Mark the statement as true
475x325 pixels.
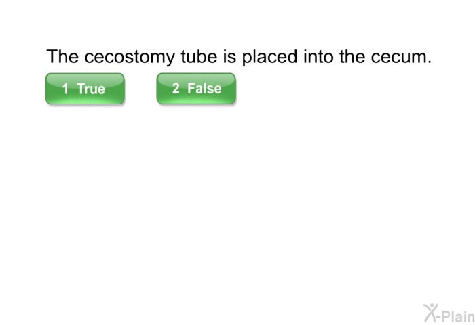pyautogui.click(x=85, y=89)
